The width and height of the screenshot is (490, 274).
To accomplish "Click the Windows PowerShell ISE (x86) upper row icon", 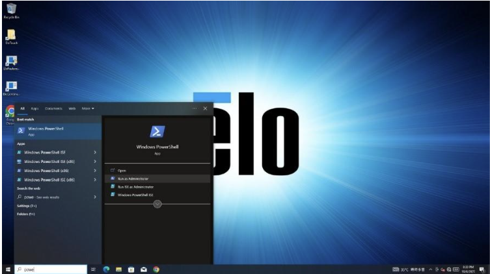I will (x=20, y=162).
